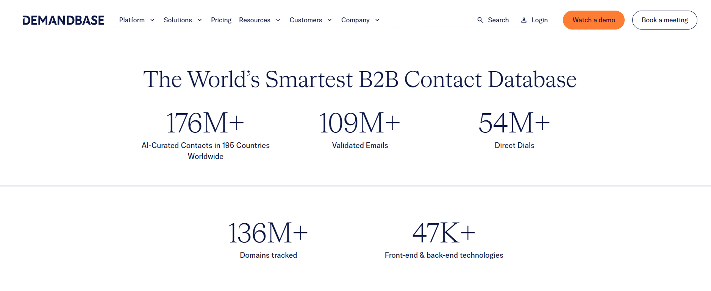Click the heading The World's Smartest B2B Contact Database
Viewport: 711px width, 291px height.
coord(360,79)
